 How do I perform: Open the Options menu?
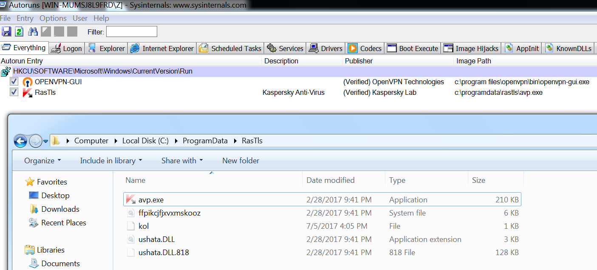coord(53,18)
